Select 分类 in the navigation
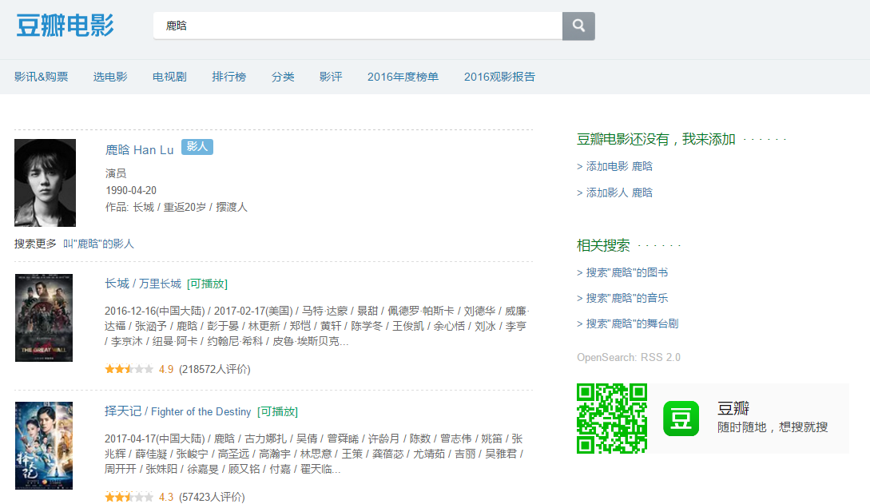The width and height of the screenshot is (870, 504). (283, 77)
